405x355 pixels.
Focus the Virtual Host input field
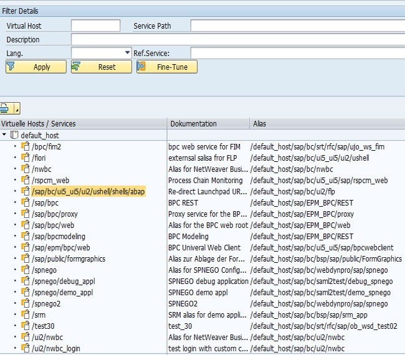coord(95,26)
